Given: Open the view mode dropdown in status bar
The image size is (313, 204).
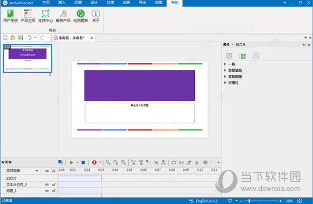Looking at the screenshot, I should (x=236, y=201).
